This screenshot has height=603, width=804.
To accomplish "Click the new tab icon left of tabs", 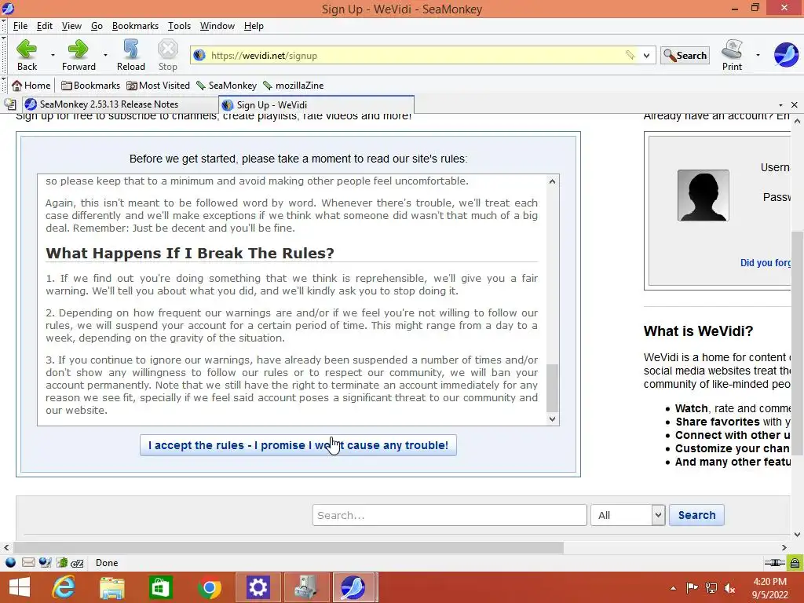I will [9, 104].
